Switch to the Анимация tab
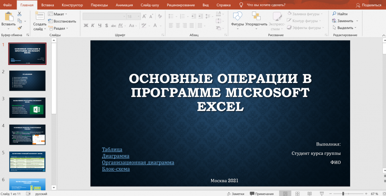The width and height of the screenshot is (386, 196). [x=124, y=5]
